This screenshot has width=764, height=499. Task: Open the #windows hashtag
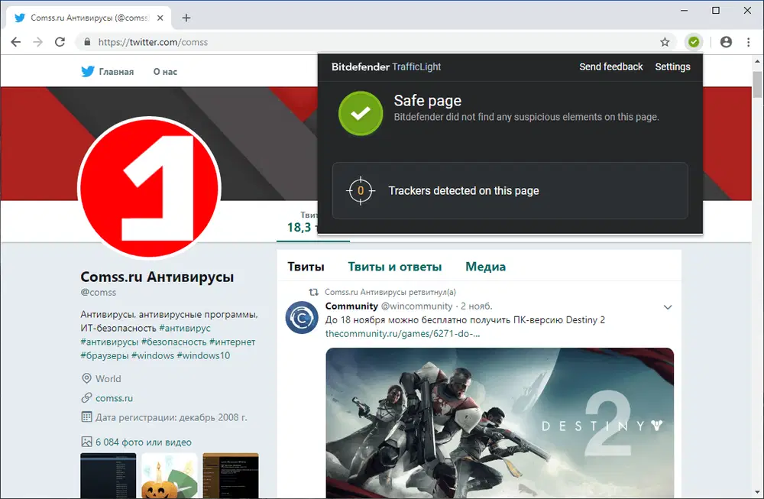tap(153, 355)
